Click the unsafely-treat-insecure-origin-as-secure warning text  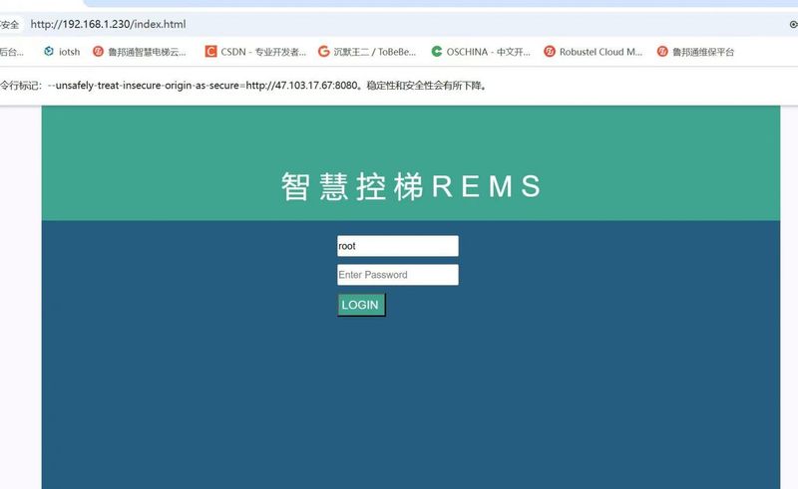pos(243,86)
